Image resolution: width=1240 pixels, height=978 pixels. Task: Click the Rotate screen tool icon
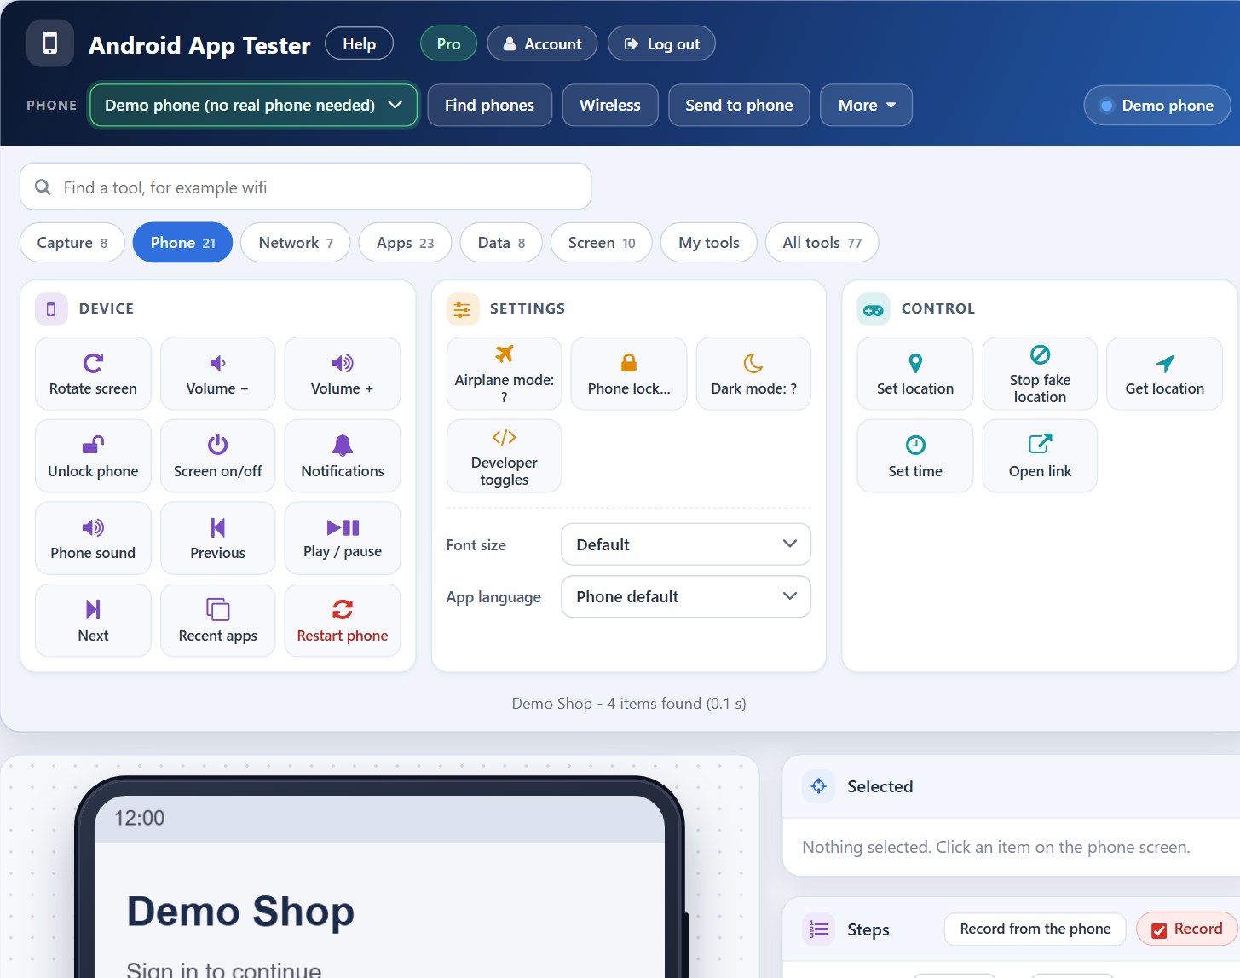[x=93, y=363]
